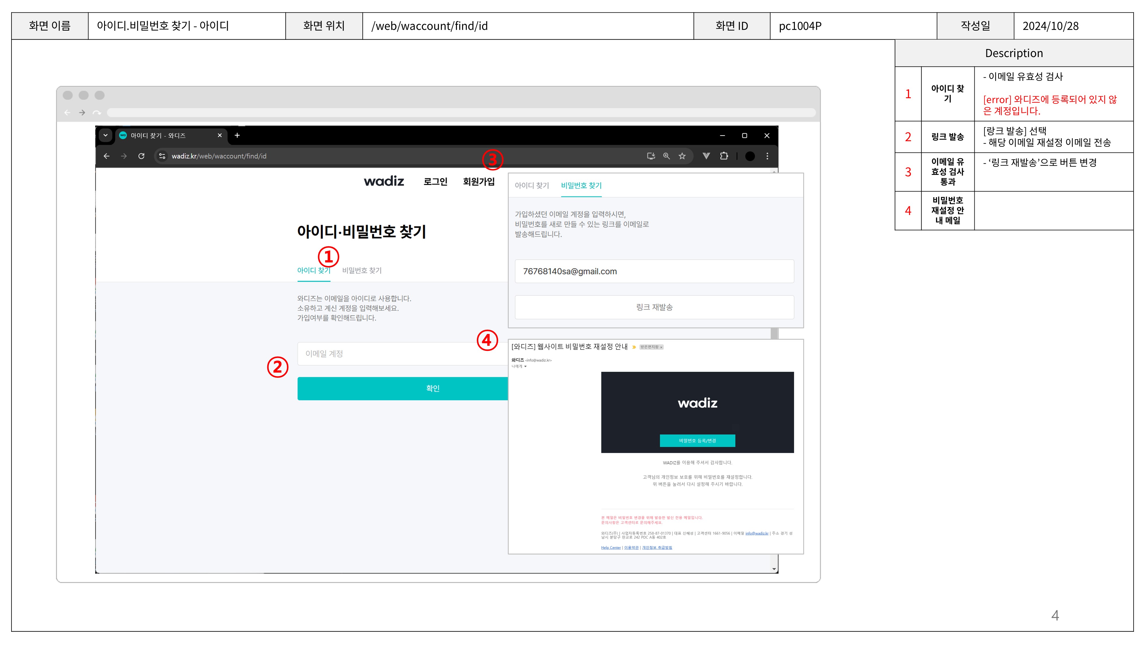Viewport: 1147px width, 645px height.
Task: Remove the 받은편지함 label tag
Action: click(x=661, y=347)
